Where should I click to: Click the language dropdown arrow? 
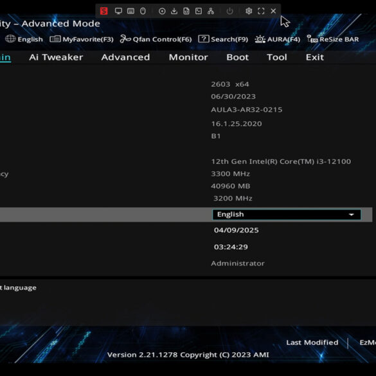click(x=352, y=215)
